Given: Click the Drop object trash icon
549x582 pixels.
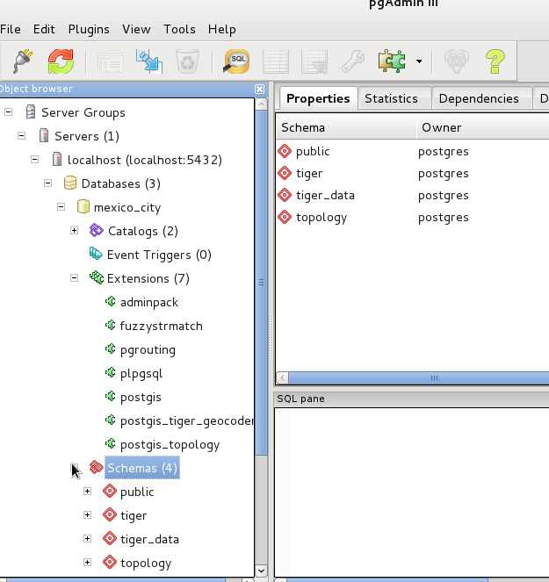Looking at the screenshot, I should tap(187, 61).
